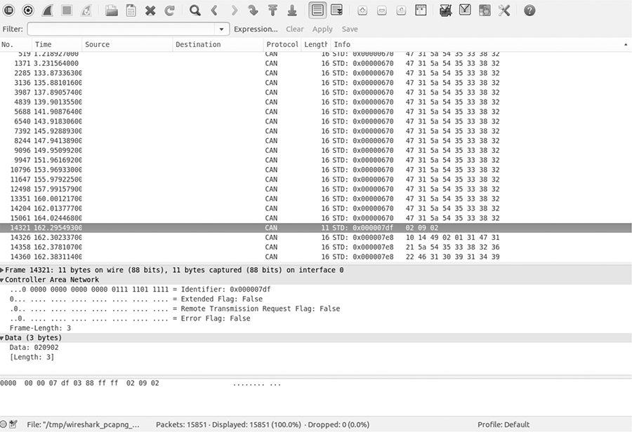Screen dimensions: 632x432
Task: Open the Filter history dropdown arrow
Action: [x=223, y=29]
